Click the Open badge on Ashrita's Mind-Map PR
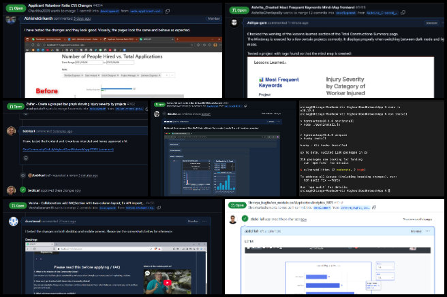447x297 pixels. point(238,11)
